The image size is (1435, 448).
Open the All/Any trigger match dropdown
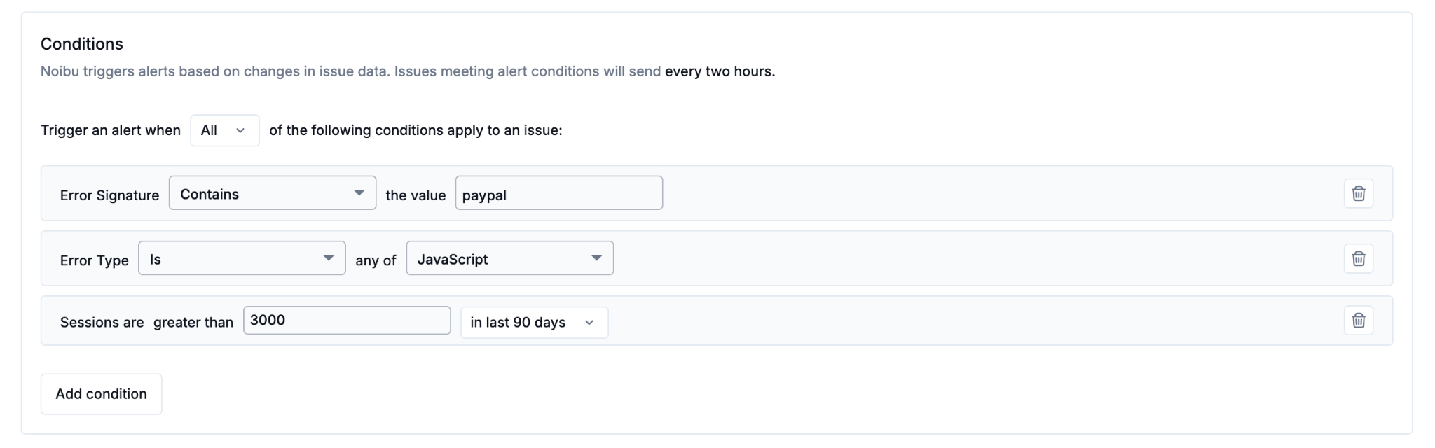224,130
